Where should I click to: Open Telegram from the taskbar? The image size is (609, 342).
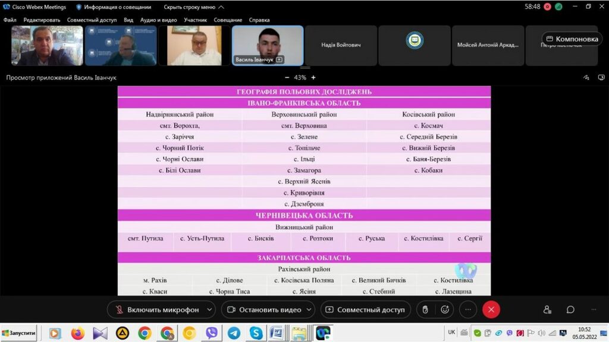tap(234, 333)
